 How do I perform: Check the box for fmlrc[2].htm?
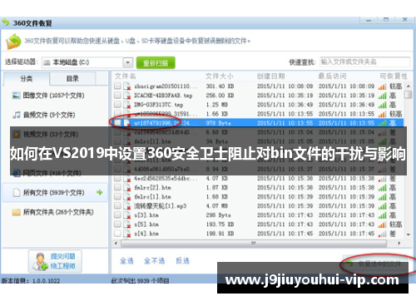117,187
